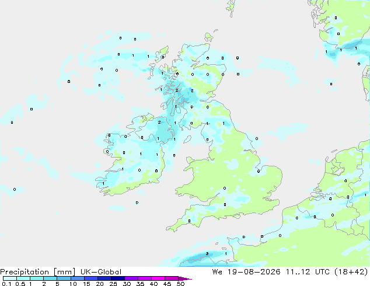This screenshot has height=286, width=370.
Task: Select the 10–15 mm legend color swatch
Action: pyautogui.click(x=78, y=278)
